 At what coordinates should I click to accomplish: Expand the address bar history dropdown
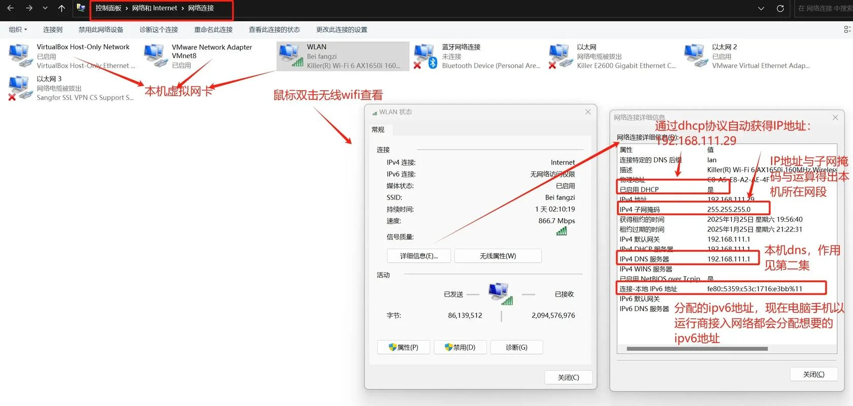(x=761, y=8)
